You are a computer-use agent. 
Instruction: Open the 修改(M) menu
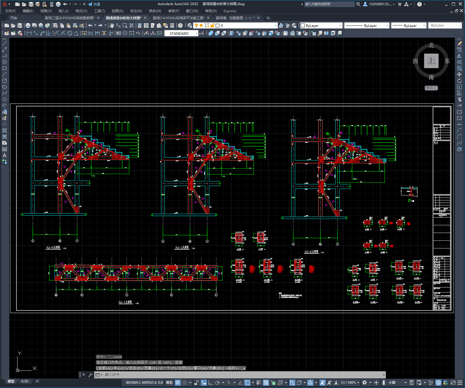coord(155,11)
